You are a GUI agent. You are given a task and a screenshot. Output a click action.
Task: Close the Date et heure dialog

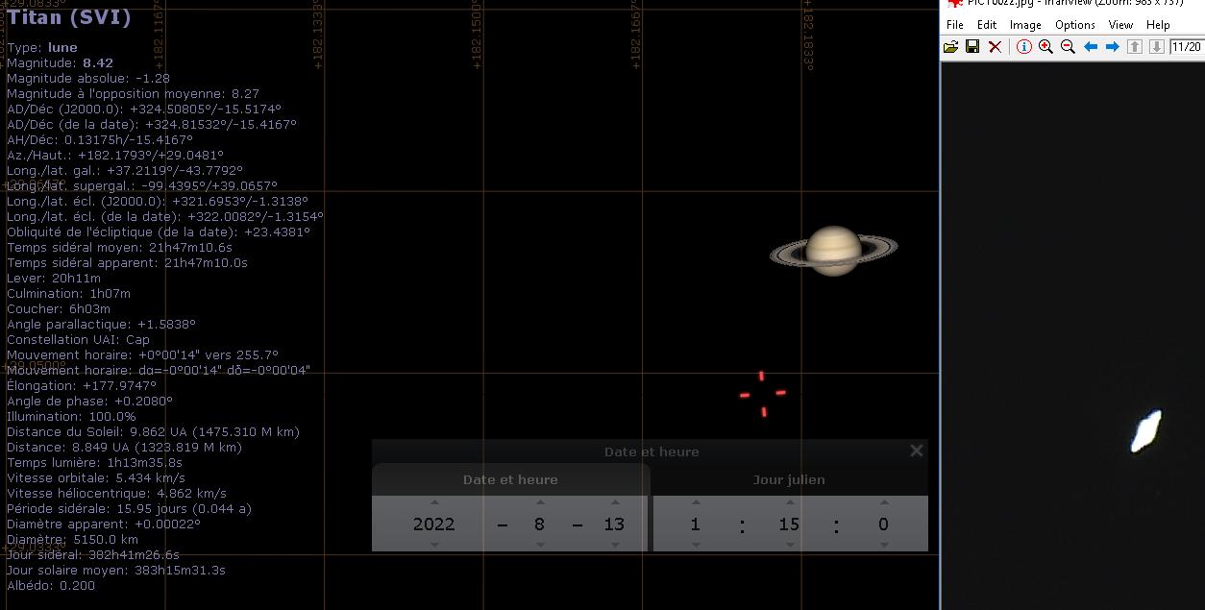point(917,451)
